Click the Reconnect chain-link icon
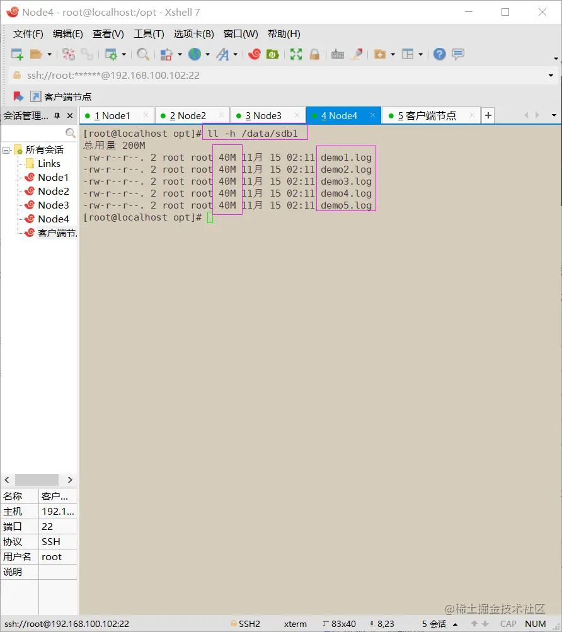The height and width of the screenshot is (632, 562). pos(87,54)
